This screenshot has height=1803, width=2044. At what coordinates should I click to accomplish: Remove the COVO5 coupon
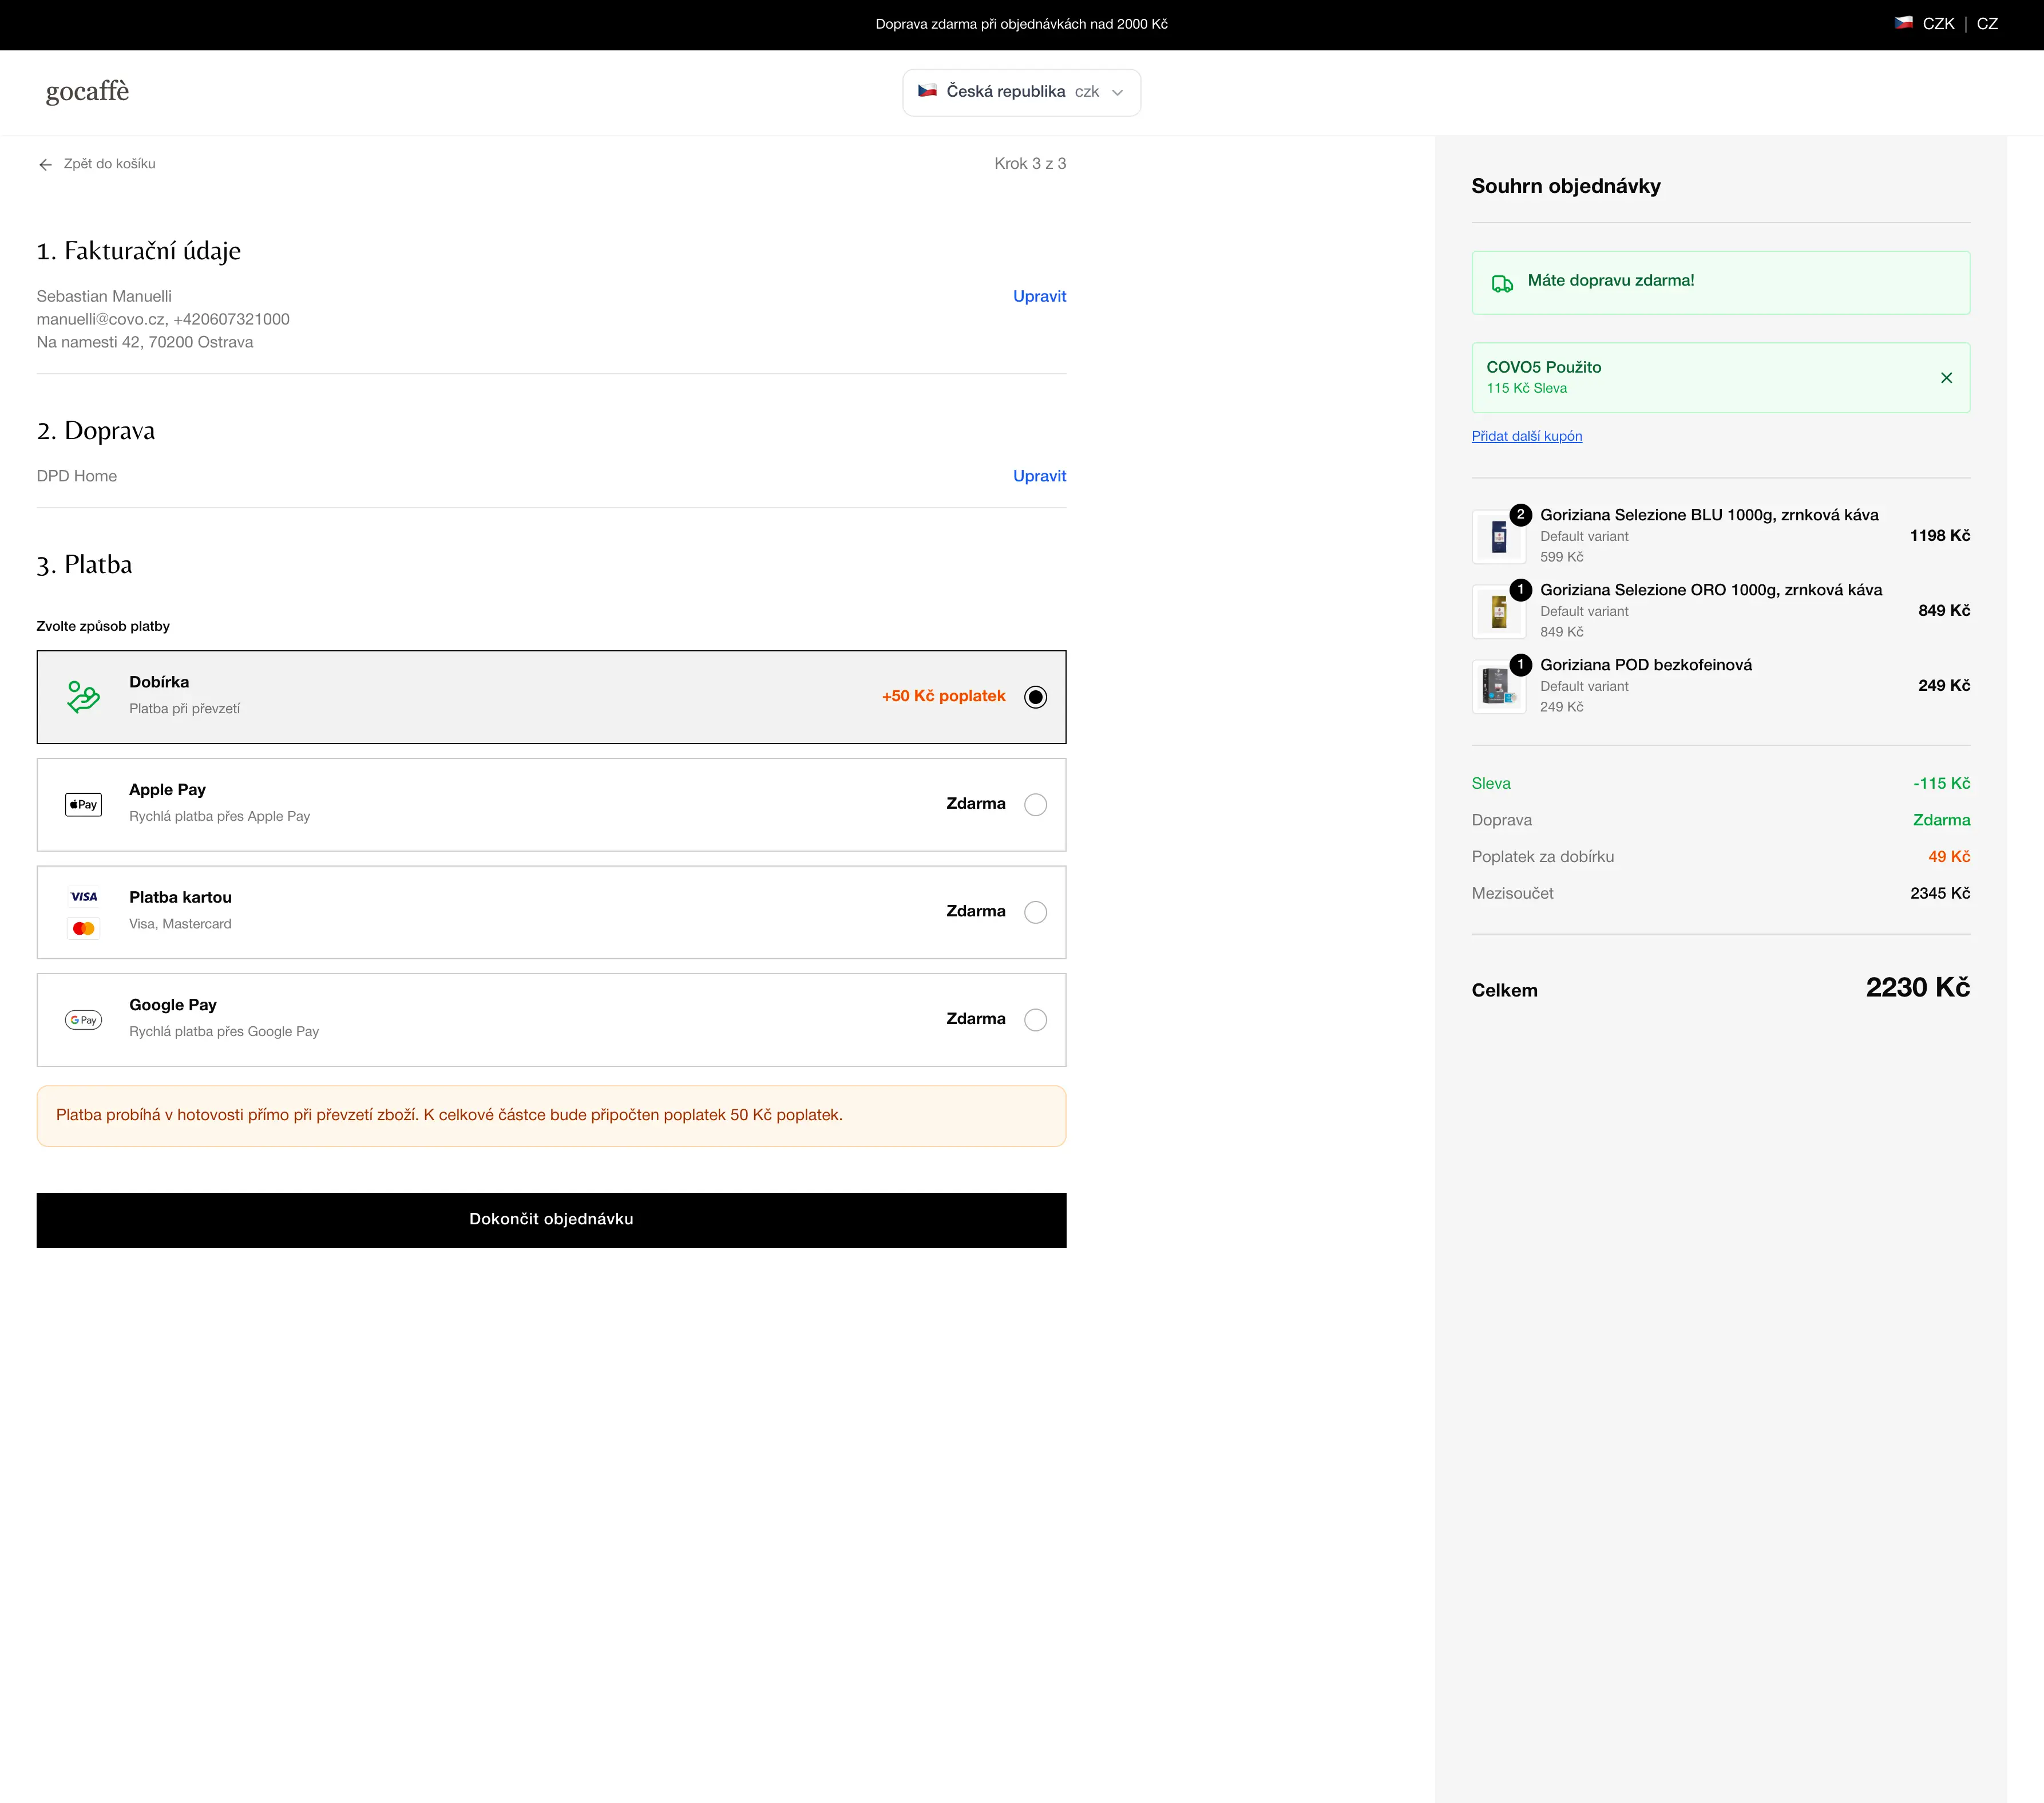1947,378
